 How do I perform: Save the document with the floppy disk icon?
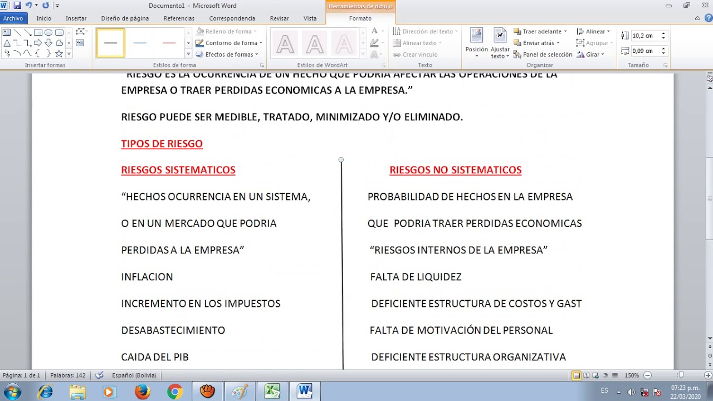pyautogui.click(x=17, y=6)
